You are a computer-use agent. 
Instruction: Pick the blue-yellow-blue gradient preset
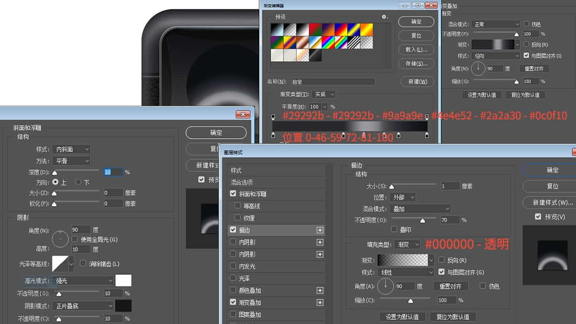pos(354,30)
